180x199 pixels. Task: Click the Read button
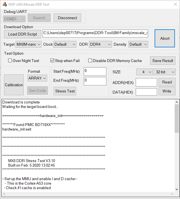[167, 82]
